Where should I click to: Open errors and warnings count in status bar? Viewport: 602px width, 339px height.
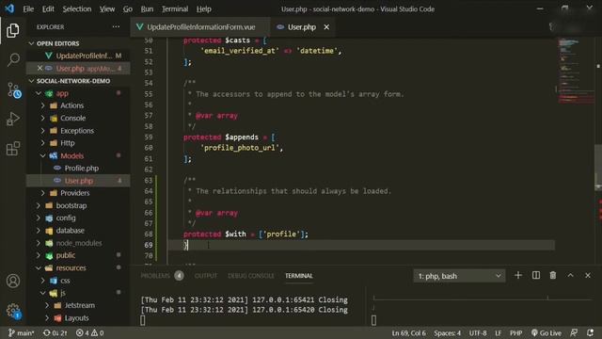tap(90, 332)
